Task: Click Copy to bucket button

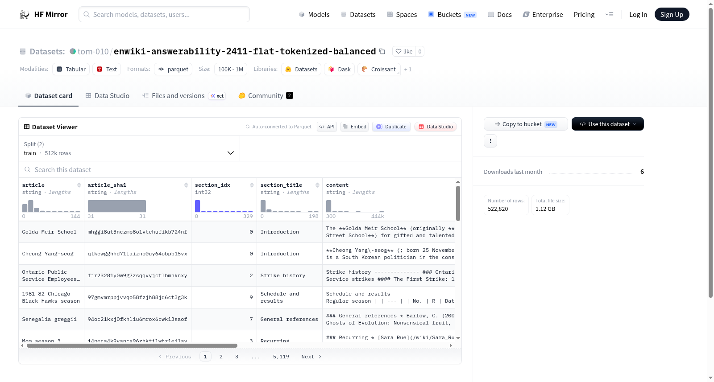Action: click(526, 124)
